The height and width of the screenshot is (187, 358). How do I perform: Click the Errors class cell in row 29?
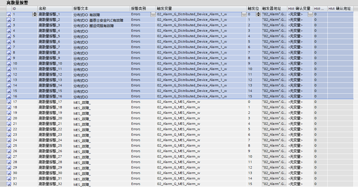tap(143, 167)
